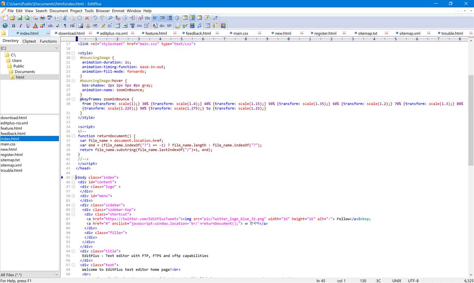Insert an anchor link using anchor icon

point(88,26)
